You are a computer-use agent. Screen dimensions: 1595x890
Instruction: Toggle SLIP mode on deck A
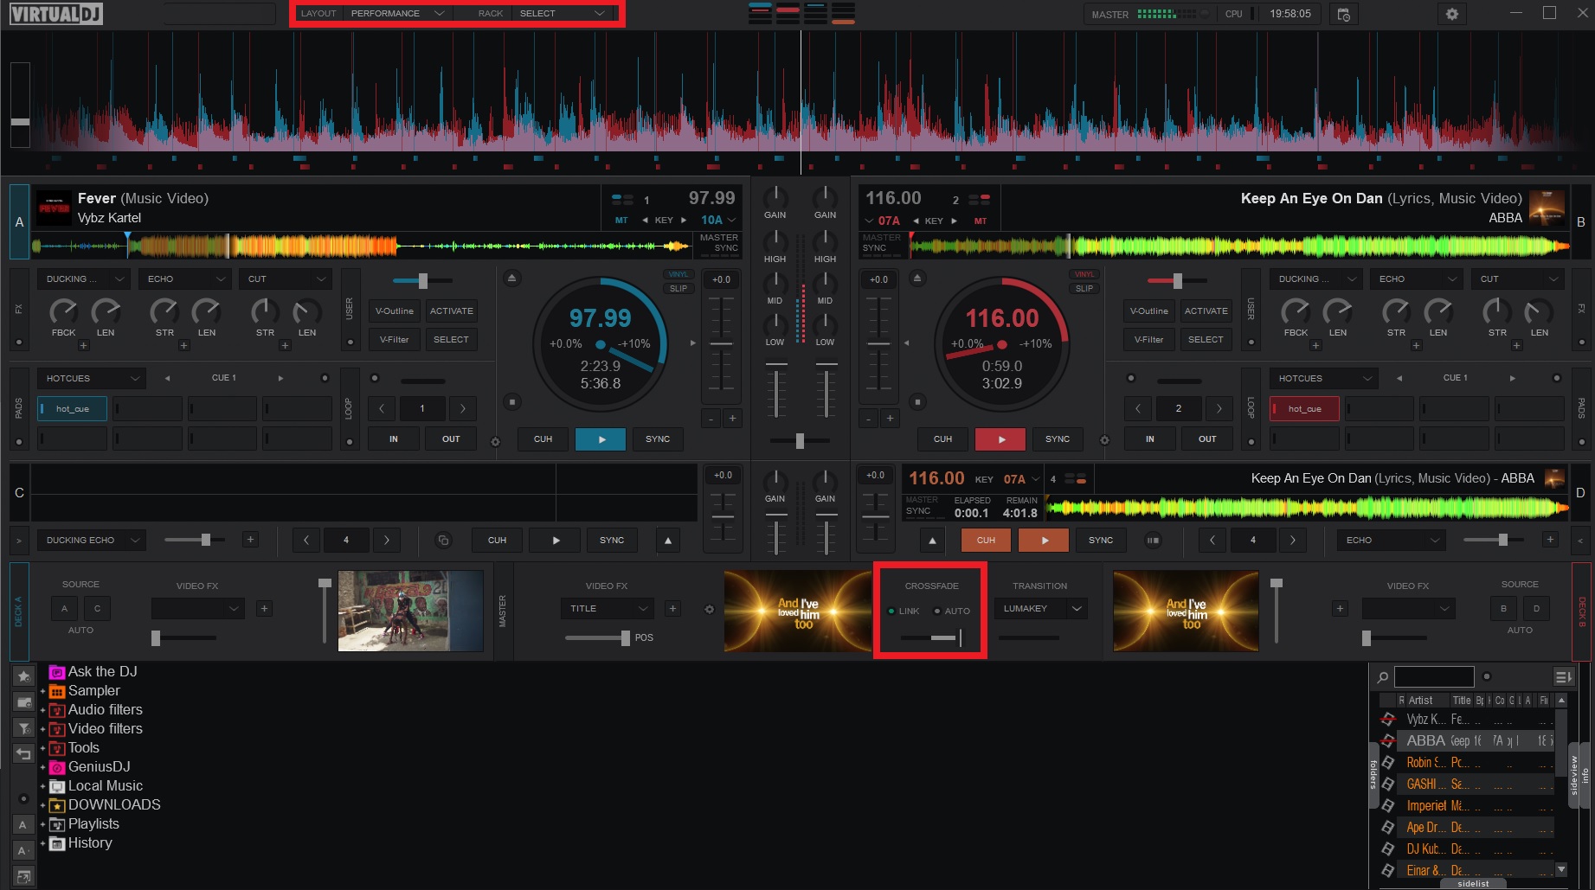pos(679,288)
